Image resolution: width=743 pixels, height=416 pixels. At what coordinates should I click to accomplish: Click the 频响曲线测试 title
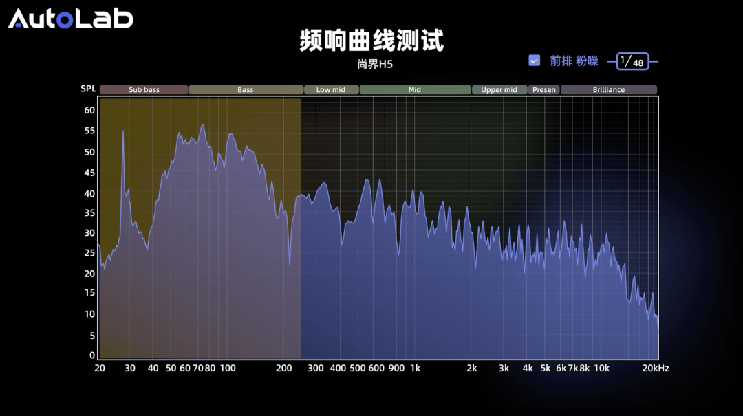(371, 41)
